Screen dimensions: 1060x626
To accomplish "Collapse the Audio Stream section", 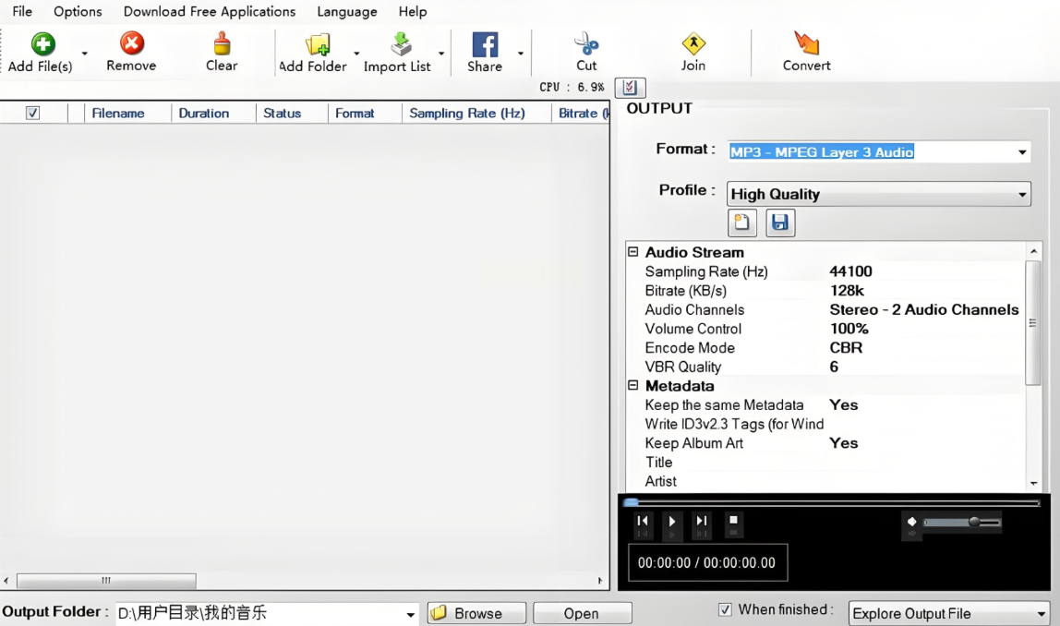I will 633,252.
